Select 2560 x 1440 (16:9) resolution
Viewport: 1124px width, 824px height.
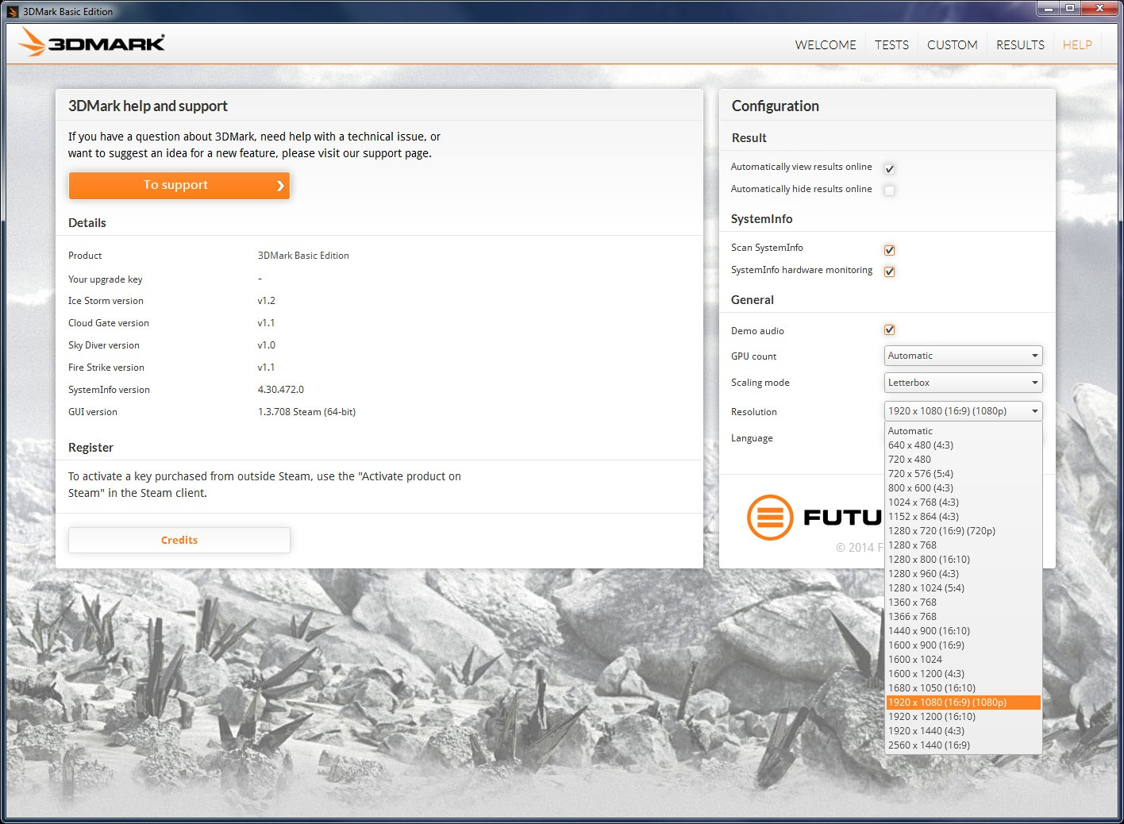tap(963, 745)
